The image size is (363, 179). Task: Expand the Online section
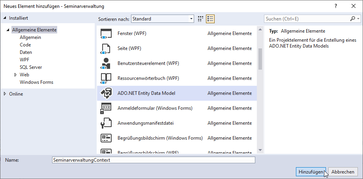pyautogui.click(x=5, y=94)
